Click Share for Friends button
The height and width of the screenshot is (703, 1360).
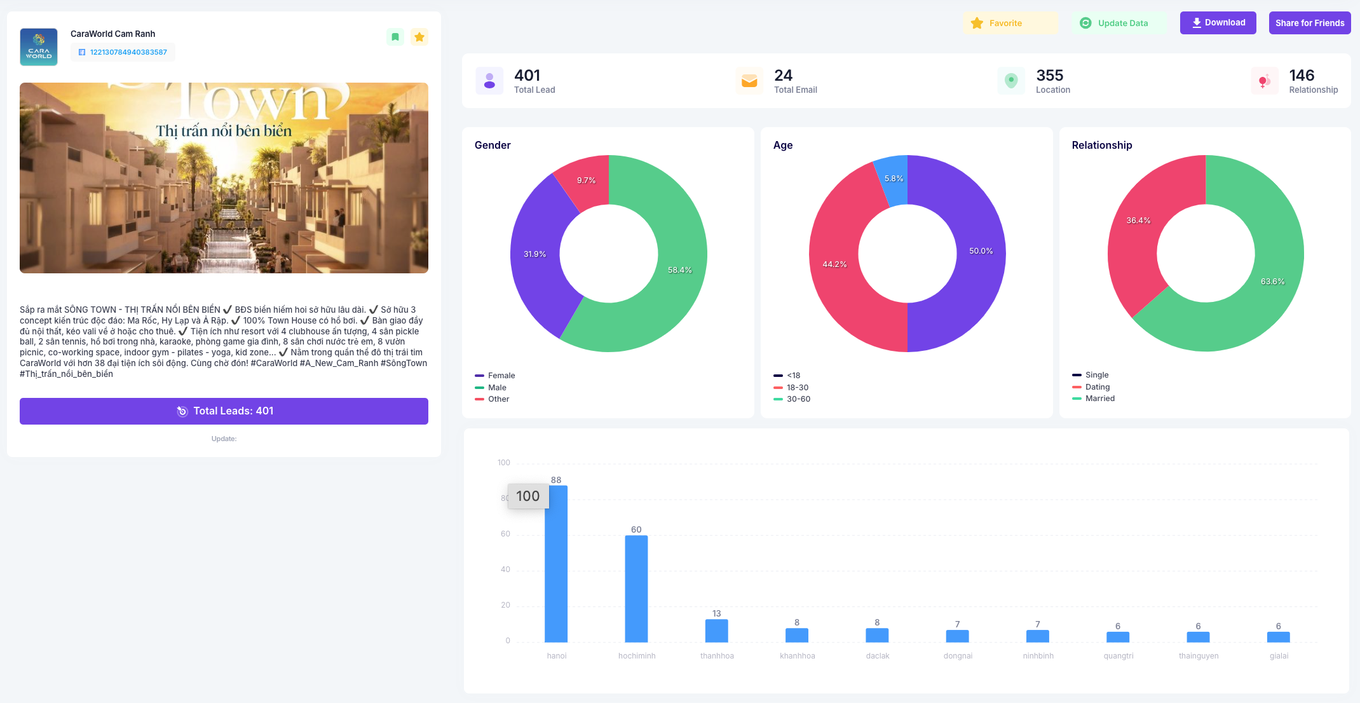point(1309,23)
